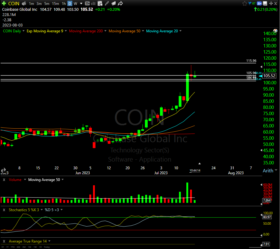Open the trade ticket icon beside COIN
Image resolution: width=280 pixels, height=249 pixels.
pyautogui.click(x=24, y=3)
